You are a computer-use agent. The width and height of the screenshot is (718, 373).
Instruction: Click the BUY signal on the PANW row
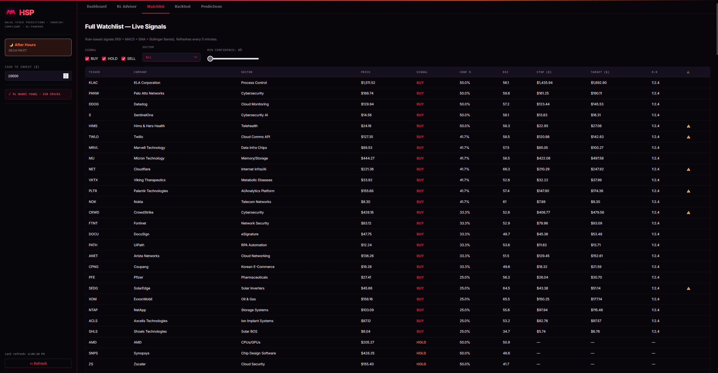(x=420, y=93)
